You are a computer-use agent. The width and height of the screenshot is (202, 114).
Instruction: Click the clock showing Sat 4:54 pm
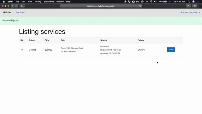click(179, 2)
